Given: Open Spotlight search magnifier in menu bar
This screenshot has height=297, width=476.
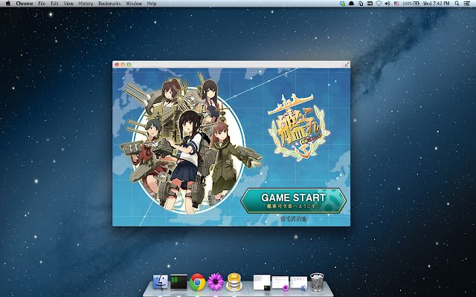Looking at the screenshot, I should coord(457,4).
